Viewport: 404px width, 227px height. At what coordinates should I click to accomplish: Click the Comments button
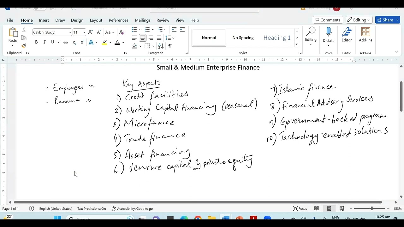[x=328, y=20]
